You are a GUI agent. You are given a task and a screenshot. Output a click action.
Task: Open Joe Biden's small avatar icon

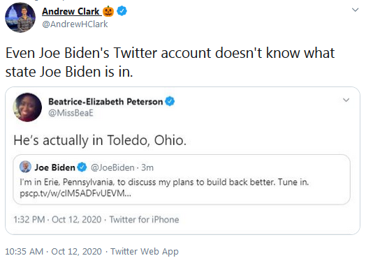[25, 167]
